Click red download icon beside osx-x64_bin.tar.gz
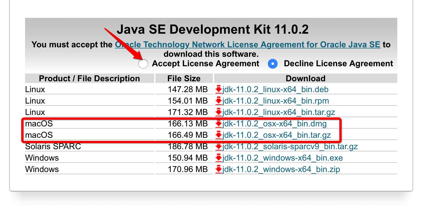Image resolution: width=429 pixels, height=206 pixels. click(x=219, y=135)
